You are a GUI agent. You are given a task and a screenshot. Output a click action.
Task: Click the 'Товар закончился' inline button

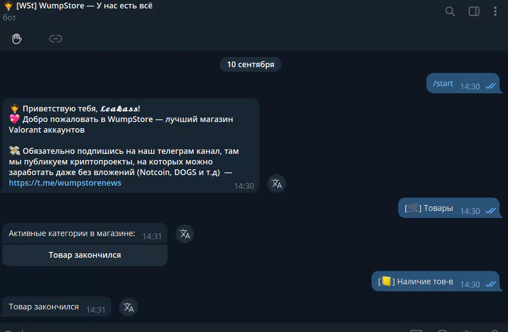coord(85,255)
